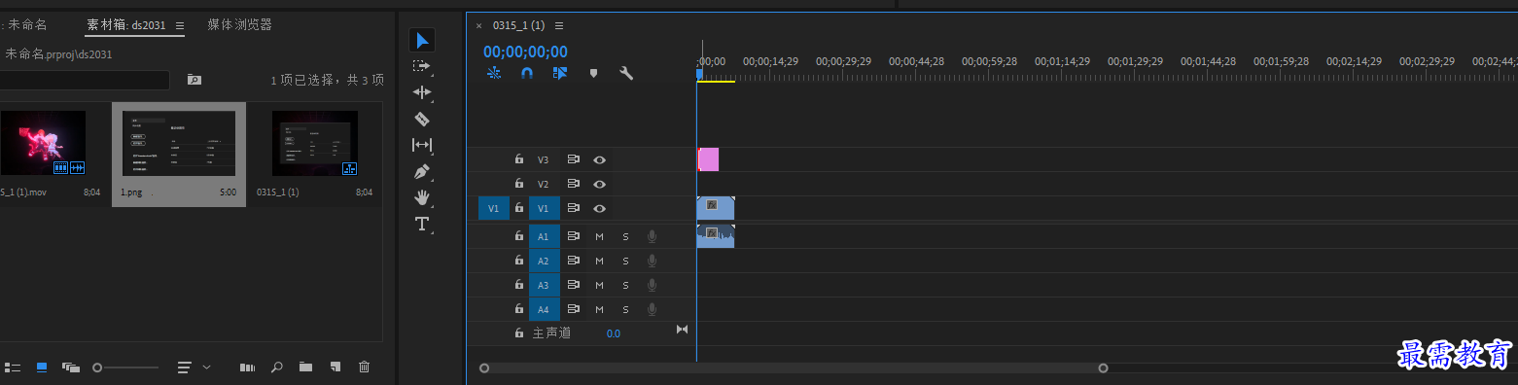Screen dimensions: 1518x385
Task: Create a new bin folder
Action: point(305,367)
